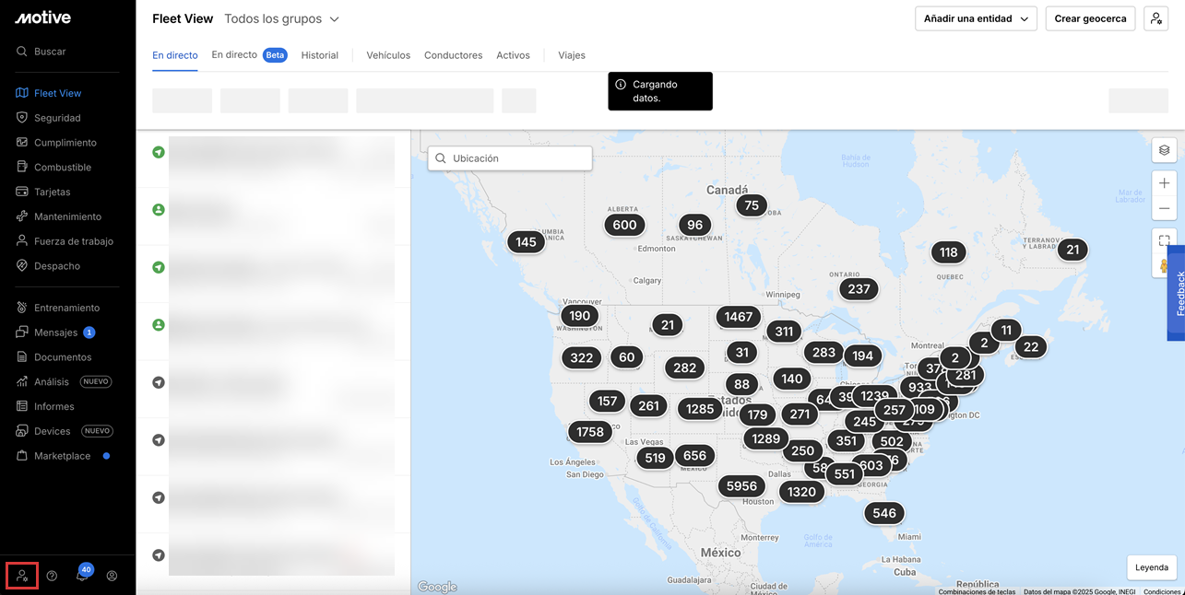Image resolution: width=1185 pixels, height=595 pixels.
Task: Open Seguridad in the sidebar
Action: [x=57, y=118]
